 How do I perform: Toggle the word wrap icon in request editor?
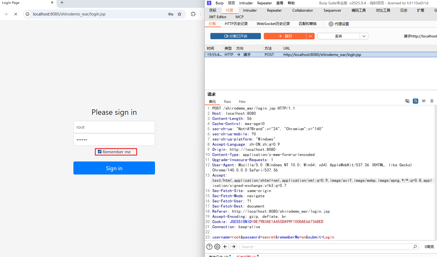pos(415,101)
